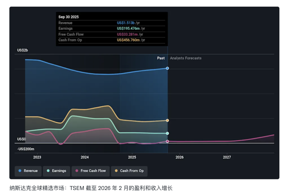Toggle the Revenue series in the legend
The height and width of the screenshot is (195, 284).
[28, 171]
